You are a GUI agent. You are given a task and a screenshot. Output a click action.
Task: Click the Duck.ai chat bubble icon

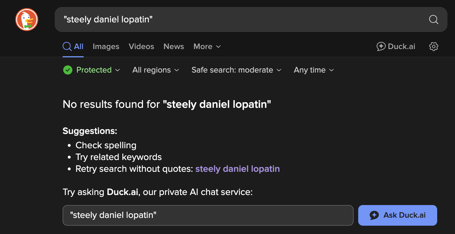coord(381,46)
